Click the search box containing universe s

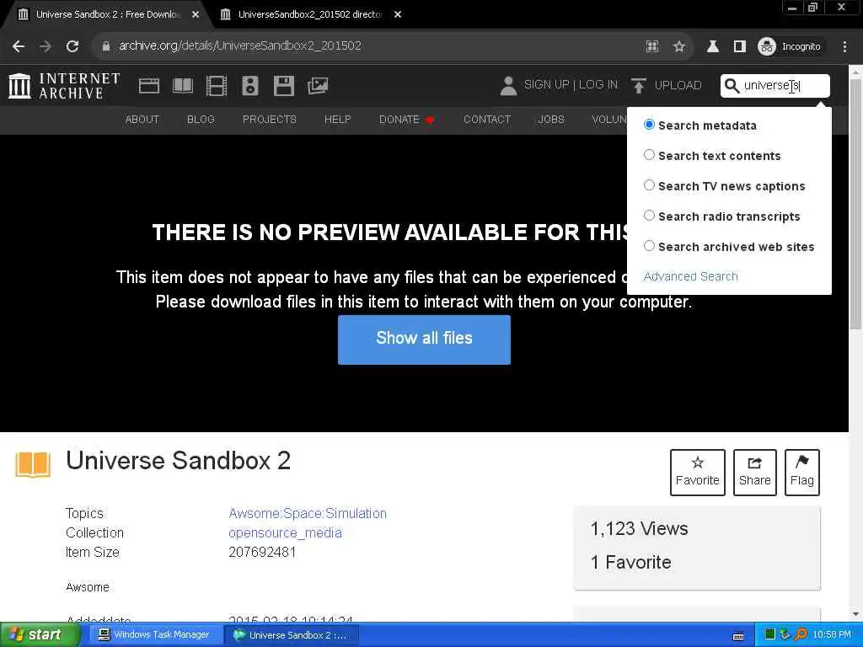click(775, 86)
